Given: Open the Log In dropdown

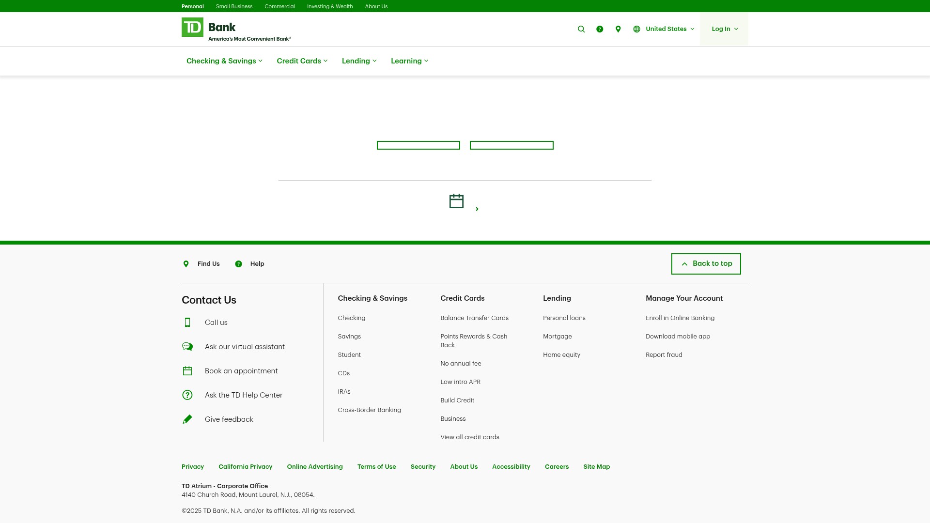Looking at the screenshot, I should click(x=724, y=29).
